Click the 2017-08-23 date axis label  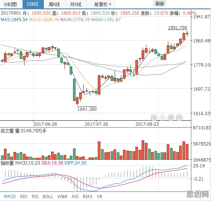[147, 124]
